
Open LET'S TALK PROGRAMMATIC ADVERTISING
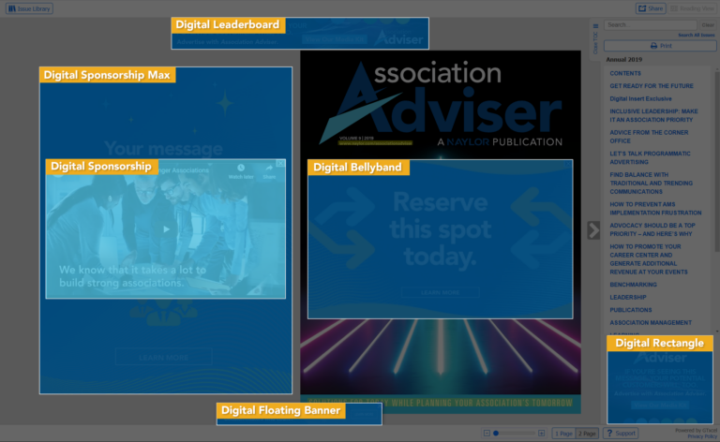(x=650, y=157)
